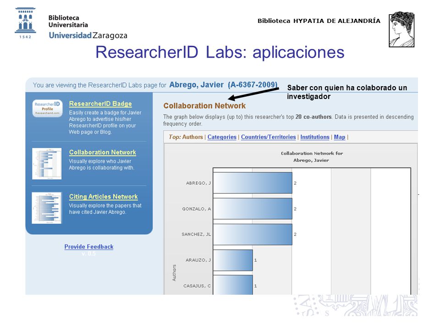Click the 'CASAJUS, C' author label

point(197,286)
